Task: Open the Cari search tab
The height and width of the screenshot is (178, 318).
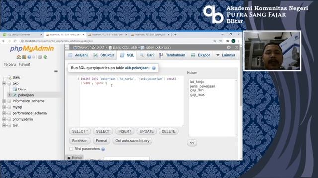Action: [147, 55]
